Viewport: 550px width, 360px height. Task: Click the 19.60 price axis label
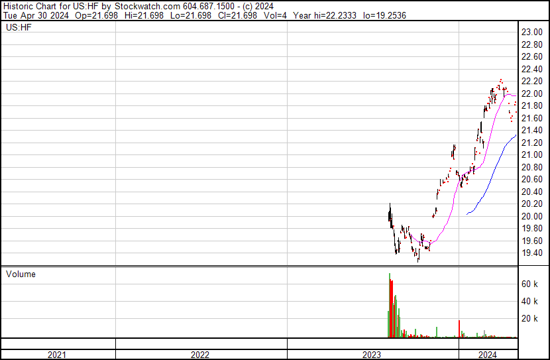click(x=531, y=241)
